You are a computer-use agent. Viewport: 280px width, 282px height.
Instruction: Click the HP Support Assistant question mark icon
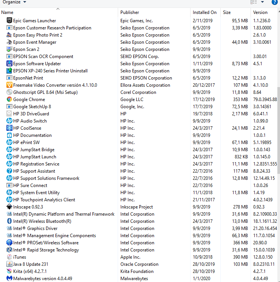(9, 171)
